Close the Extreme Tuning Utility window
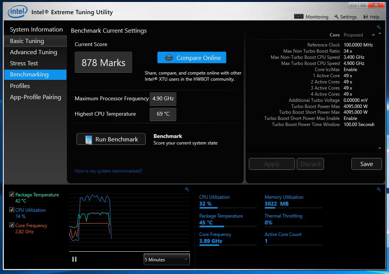The height and width of the screenshot is (274, 389). click(376, 5)
